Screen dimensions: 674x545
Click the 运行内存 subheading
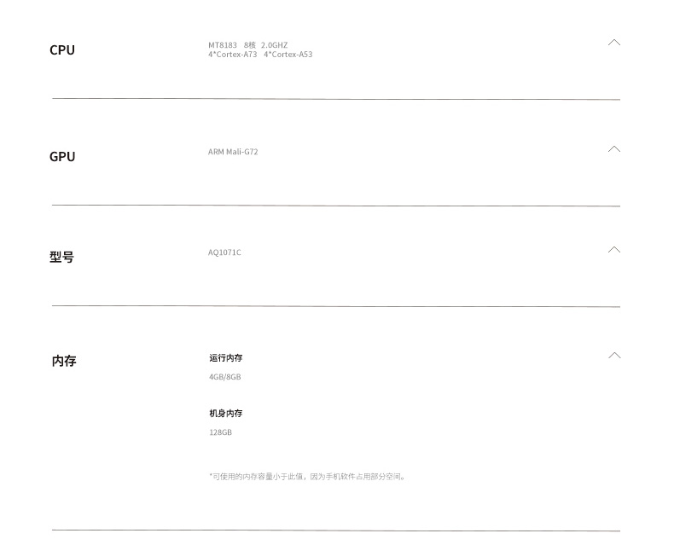pyautogui.click(x=226, y=357)
